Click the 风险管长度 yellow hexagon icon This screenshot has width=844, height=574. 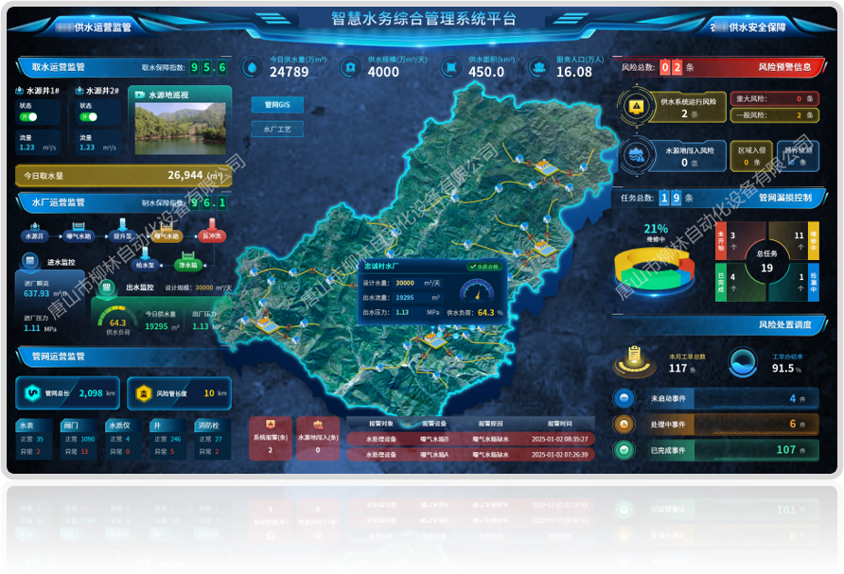(x=142, y=392)
